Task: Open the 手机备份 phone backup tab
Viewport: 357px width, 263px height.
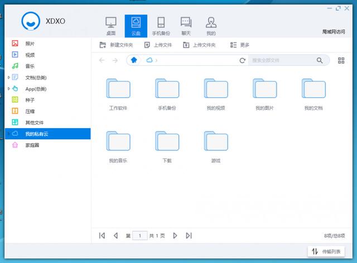Action: click(161, 26)
